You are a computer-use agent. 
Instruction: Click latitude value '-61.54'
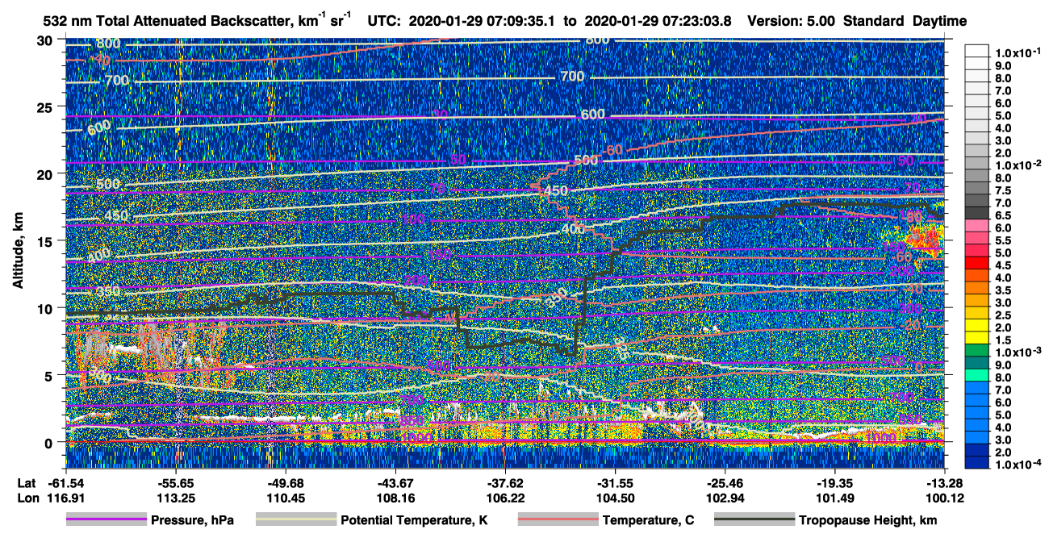tap(65, 484)
